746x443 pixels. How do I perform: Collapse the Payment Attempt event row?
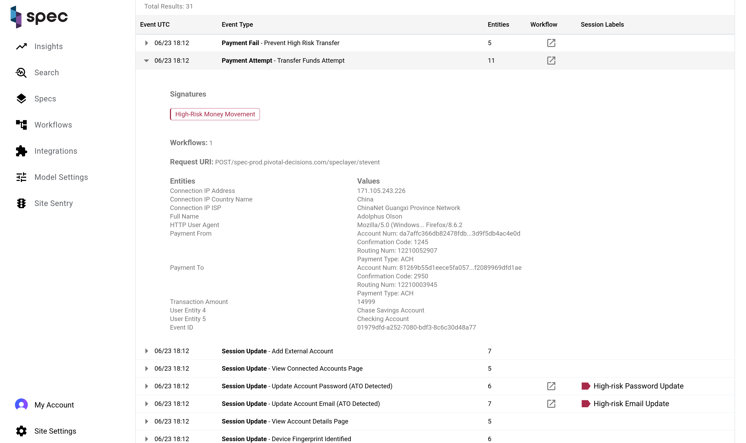pyautogui.click(x=146, y=61)
